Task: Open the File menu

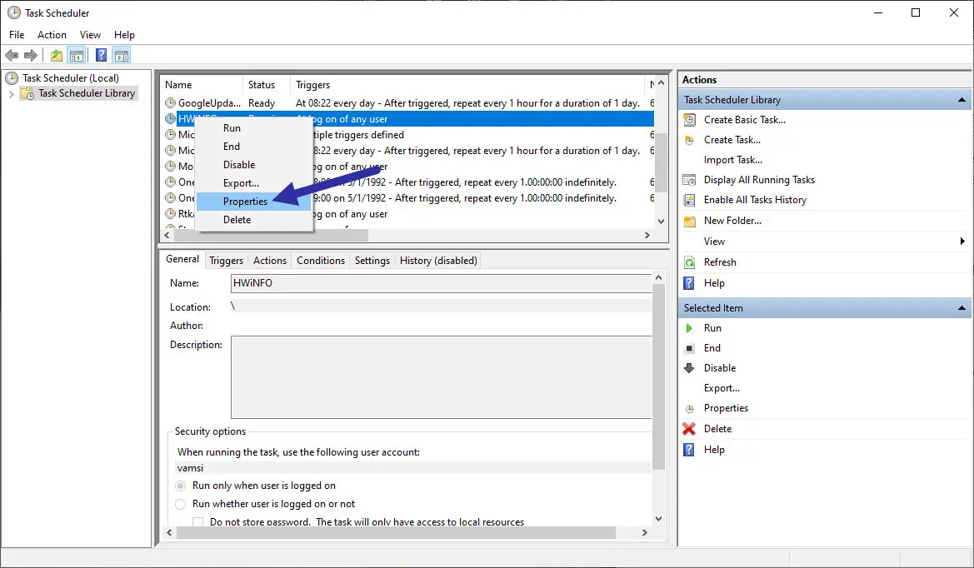Action: point(17,35)
